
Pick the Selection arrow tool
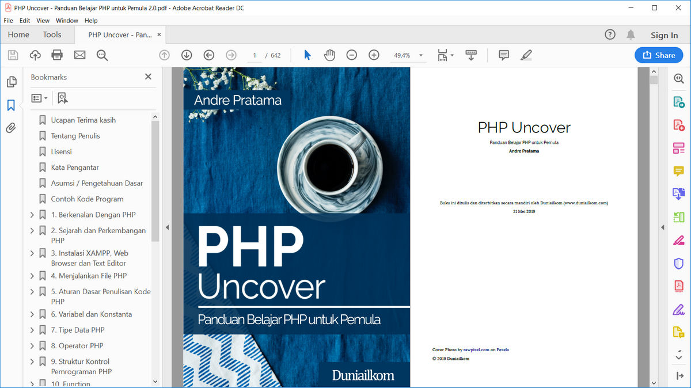tap(307, 55)
